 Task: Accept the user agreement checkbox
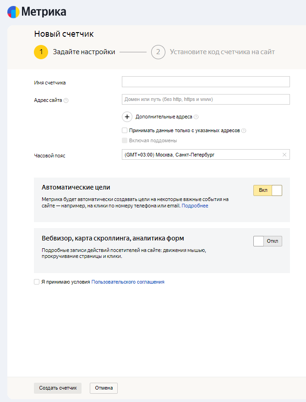[37, 282]
